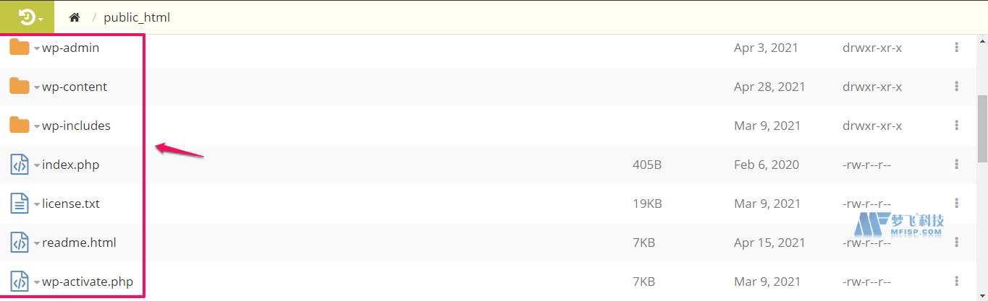
Task: Open dropdown arrow next to readme.html
Action: (36, 243)
